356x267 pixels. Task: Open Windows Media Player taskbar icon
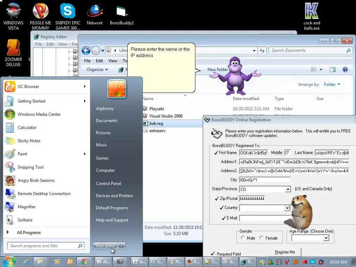click(x=57, y=262)
